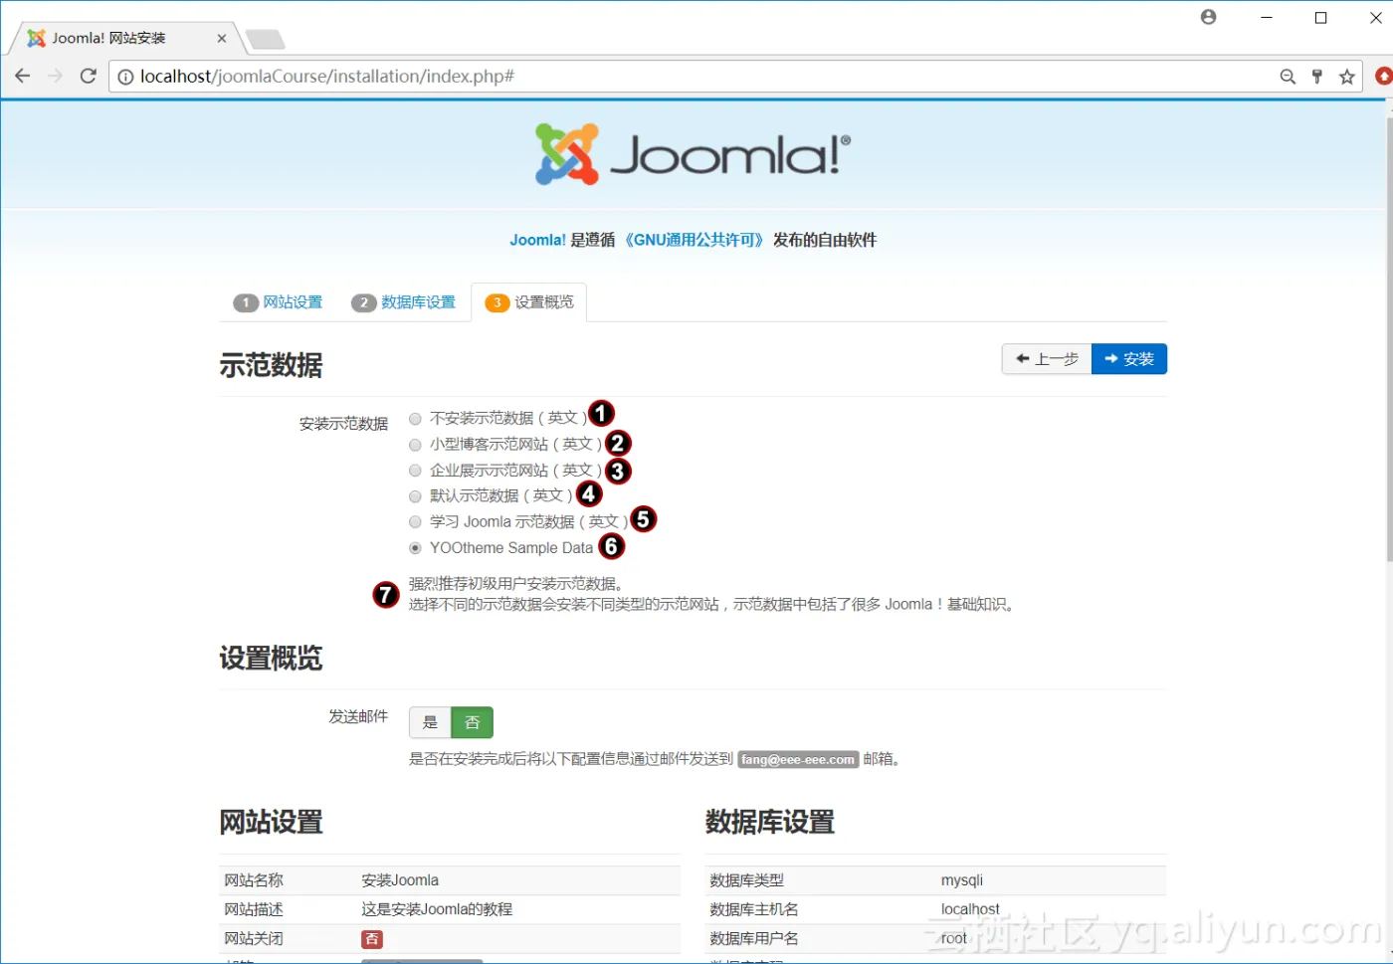1393x964 pixels.
Task: Click the site info icon in address bar
Action: pos(125,77)
